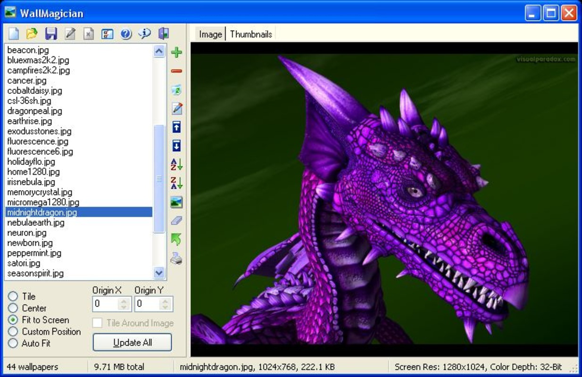Move selected item to top
Screen dimensions: 582x377
tap(176, 127)
